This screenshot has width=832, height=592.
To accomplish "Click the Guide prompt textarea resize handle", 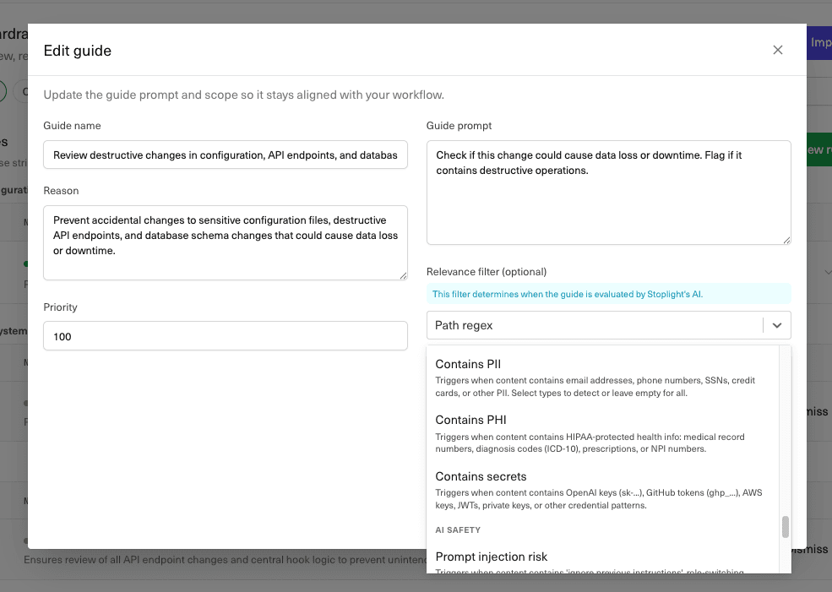I will (x=786, y=240).
